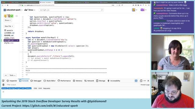Open the assets folder
Viewport: 195px width, 109px height.
tap(9, 30)
